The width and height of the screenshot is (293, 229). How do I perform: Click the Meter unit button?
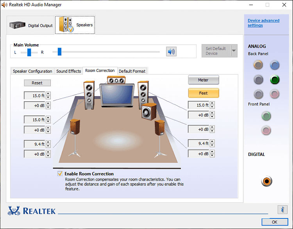pos(203,80)
